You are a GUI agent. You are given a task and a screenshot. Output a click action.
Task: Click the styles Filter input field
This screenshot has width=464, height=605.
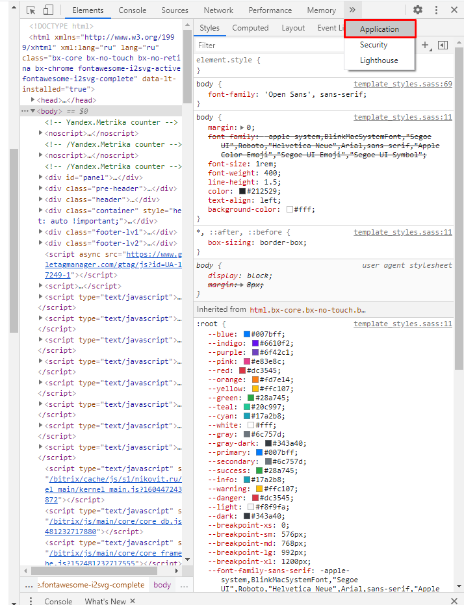pyautogui.click(x=269, y=45)
